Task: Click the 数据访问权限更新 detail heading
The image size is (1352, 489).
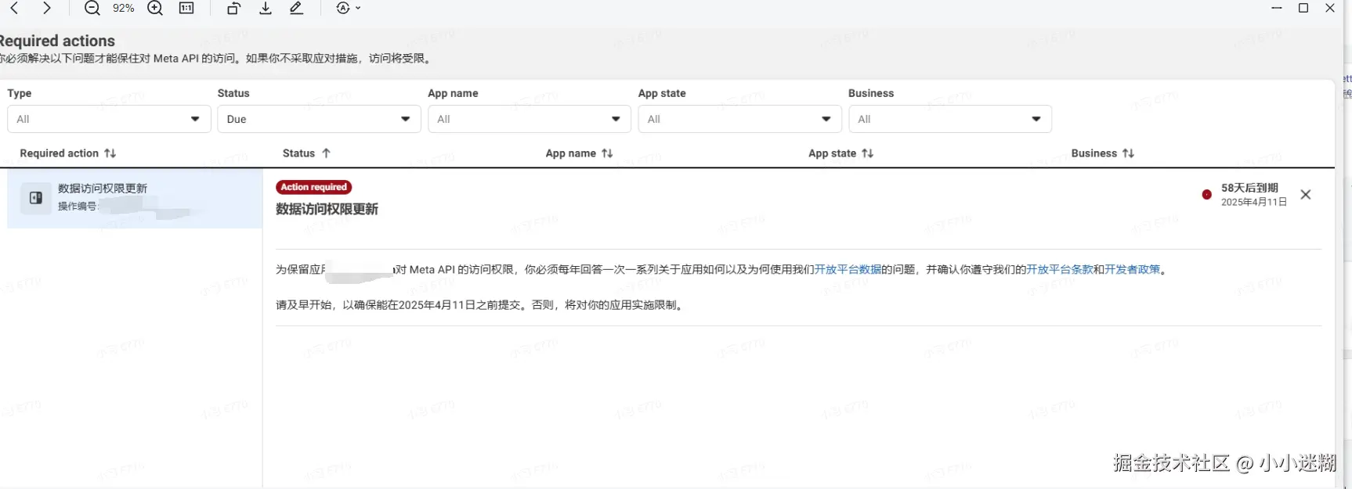Action: pos(327,209)
